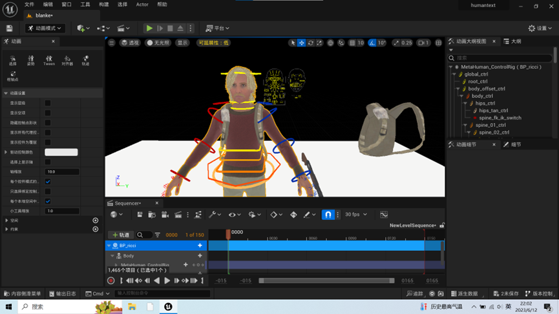
Task: Click the 轨道 add track button
Action: [120, 235]
